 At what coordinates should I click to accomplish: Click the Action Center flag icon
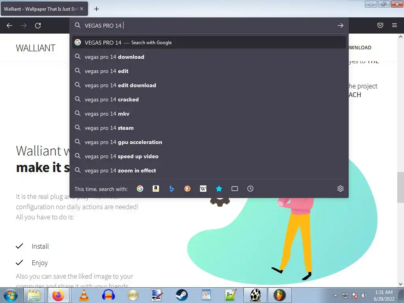click(x=355, y=296)
